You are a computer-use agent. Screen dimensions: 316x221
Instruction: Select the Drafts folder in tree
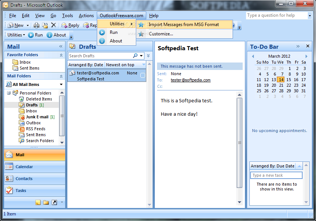32,105
